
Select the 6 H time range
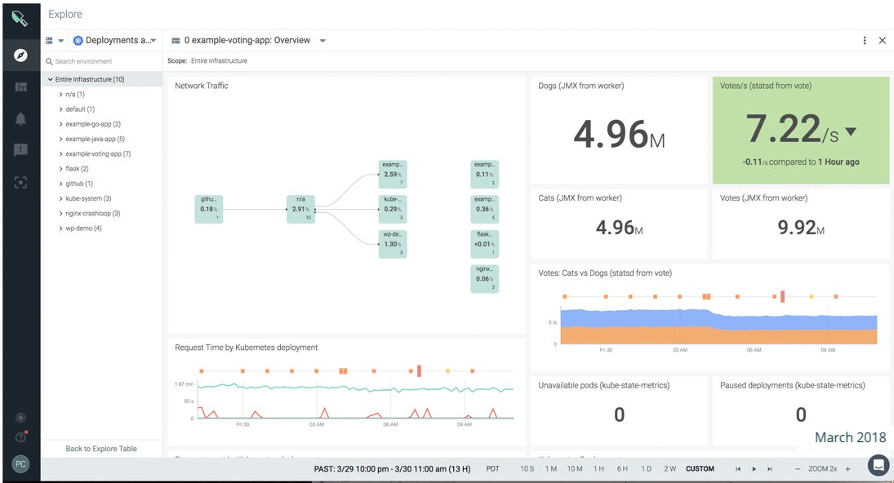[x=622, y=469]
